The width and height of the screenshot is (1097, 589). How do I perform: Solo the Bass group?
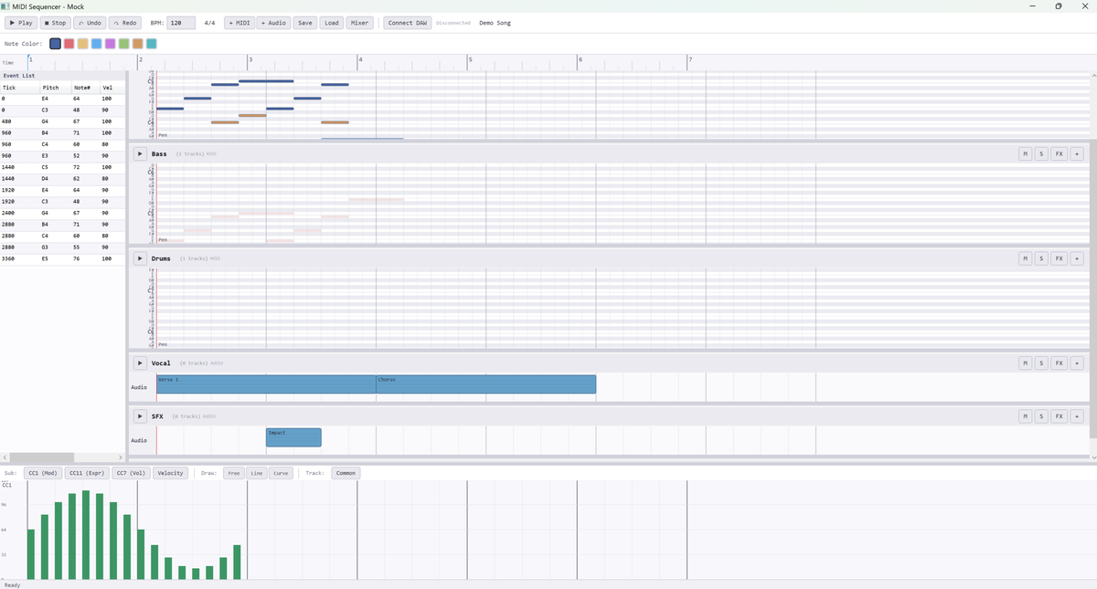[1041, 153]
